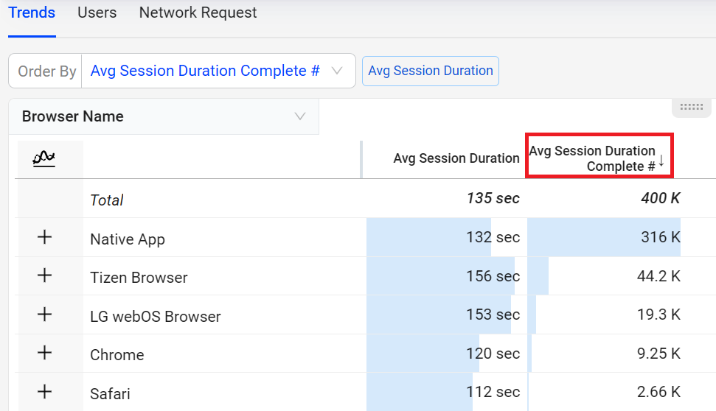Image resolution: width=716 pixels, height=411 pixels.
Task: Click the Order By chevron arrow
Action: pos(337,71)
